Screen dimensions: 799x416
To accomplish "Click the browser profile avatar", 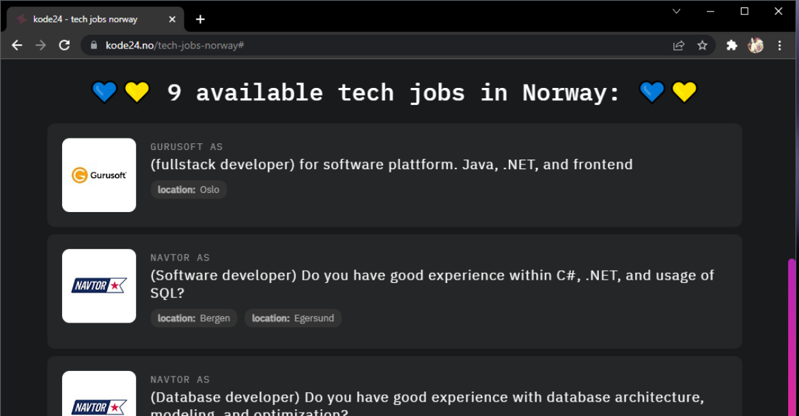I will point(755,45).
